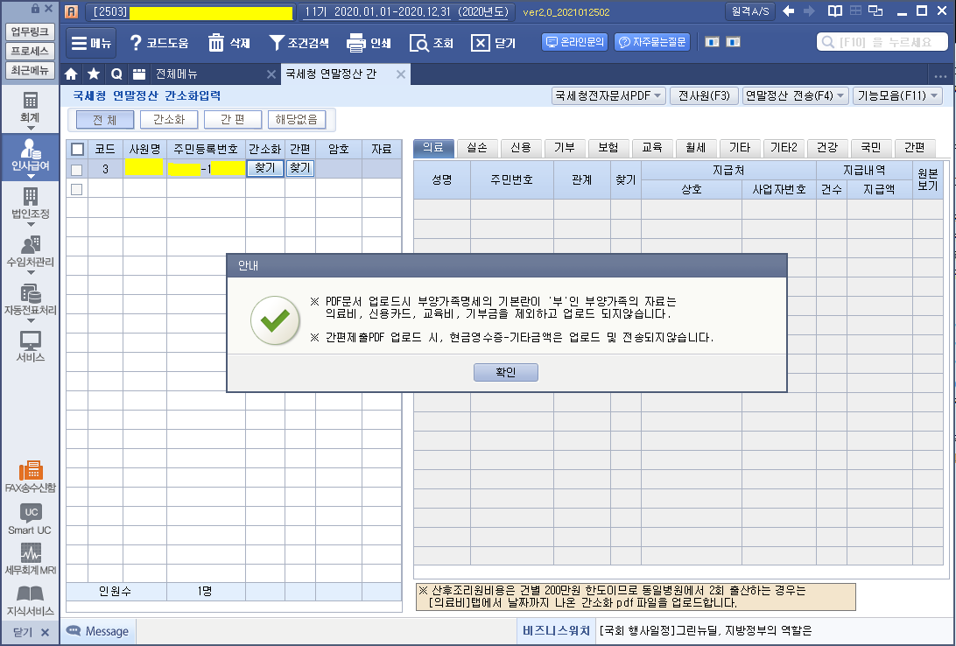The height and width of the screenshot is (646, 956).
Task: Open the 서비스 sidebar icon
Action: click(30, 346)
